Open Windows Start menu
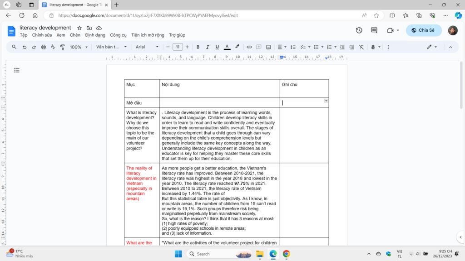 pos(178,254)
